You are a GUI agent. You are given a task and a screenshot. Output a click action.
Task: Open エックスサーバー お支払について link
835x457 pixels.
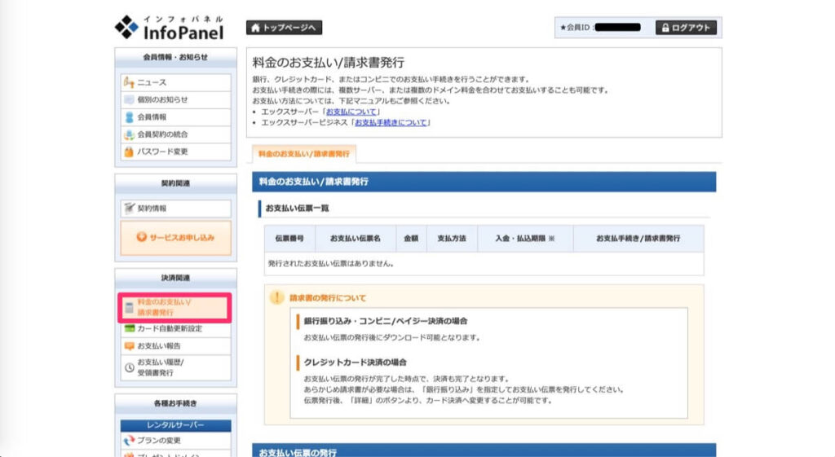(x=351, y=112)
